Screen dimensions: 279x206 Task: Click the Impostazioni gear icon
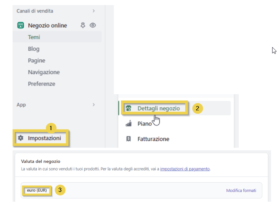20,138
